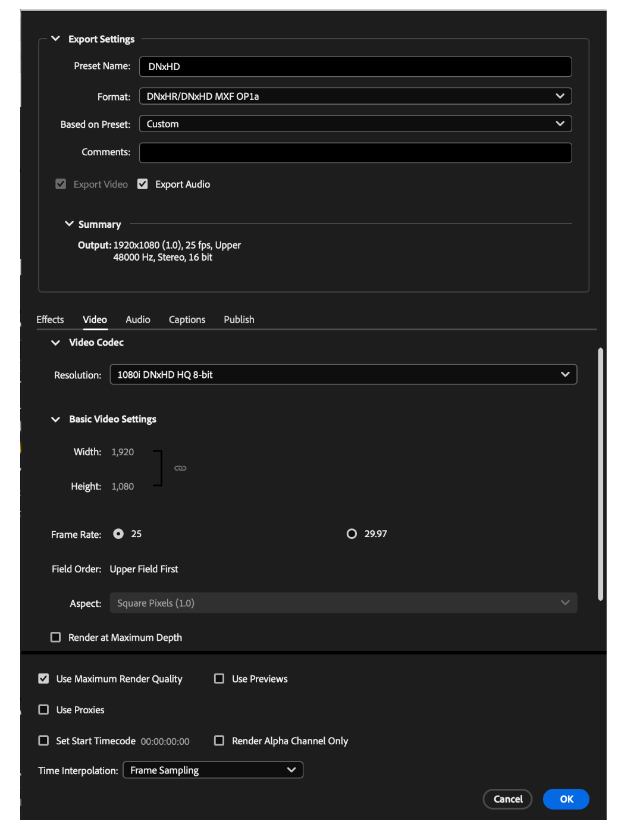
Task: Collapse the Export Settings section chevron
Action: click(55, 39)
